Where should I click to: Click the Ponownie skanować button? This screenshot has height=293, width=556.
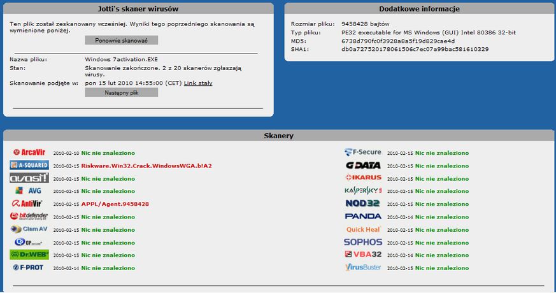click(121, 40)
